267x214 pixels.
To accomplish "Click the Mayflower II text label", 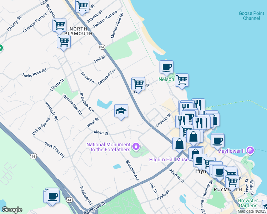I will 231,151.
